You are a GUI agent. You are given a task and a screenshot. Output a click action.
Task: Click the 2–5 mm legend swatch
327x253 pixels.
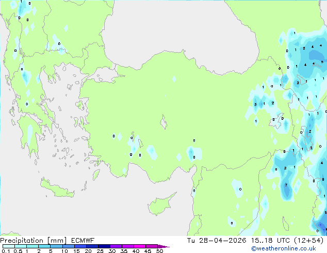tap(44, 246)
